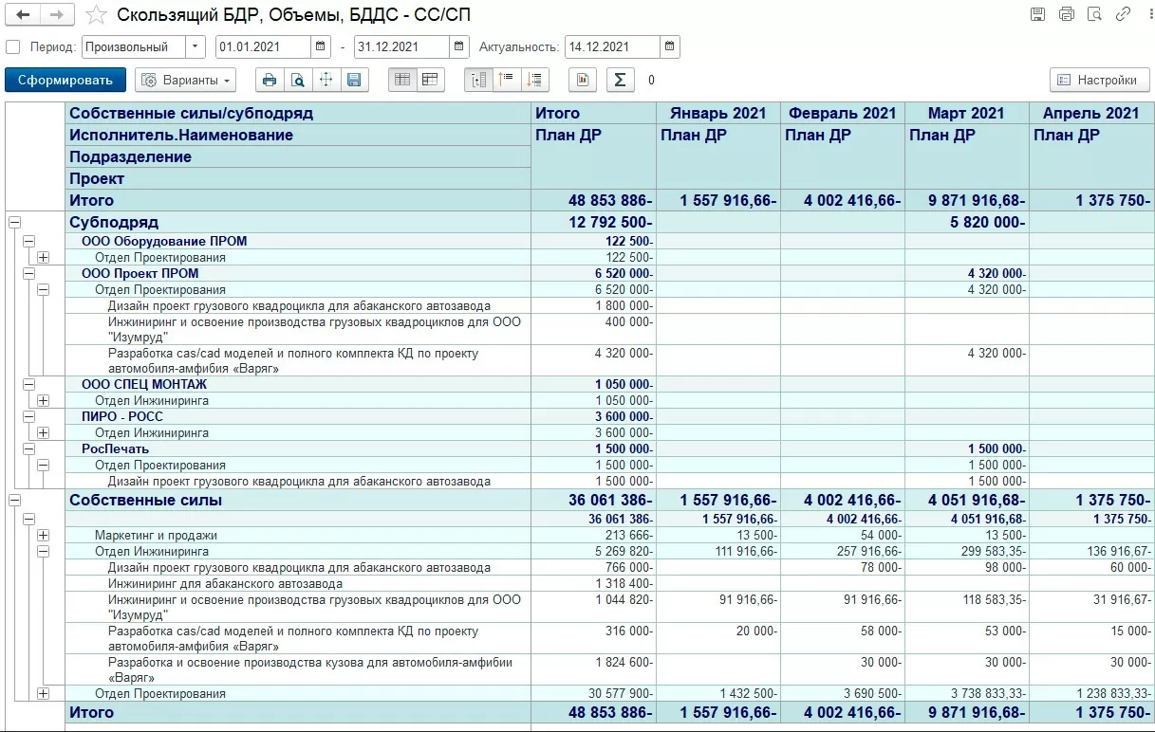This screenshot has width=1155, height=732.
Task: Enable the Период checkbox
Action: coord(12,47)
